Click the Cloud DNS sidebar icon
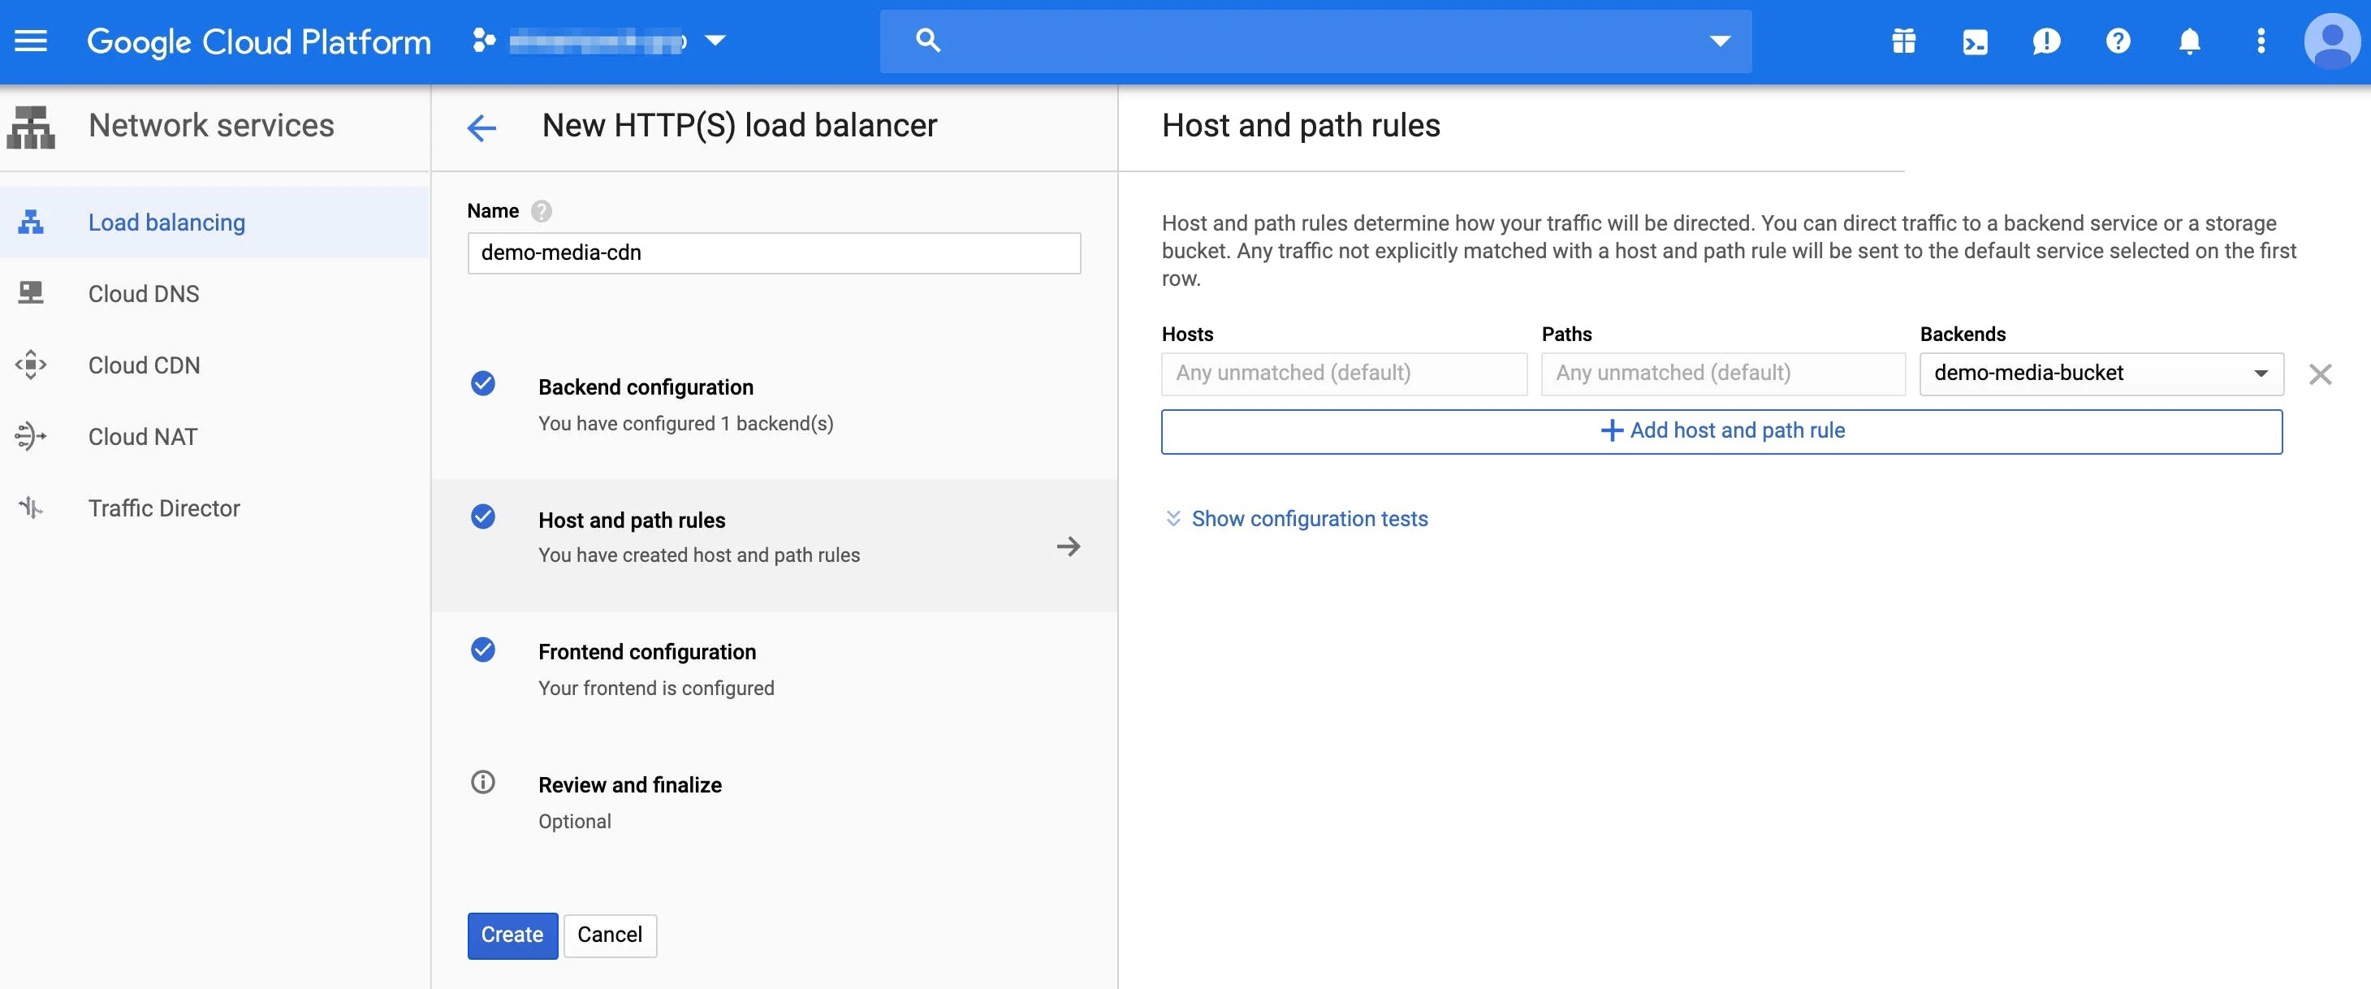Screen dimensions: 2371x989 (30, 292)
